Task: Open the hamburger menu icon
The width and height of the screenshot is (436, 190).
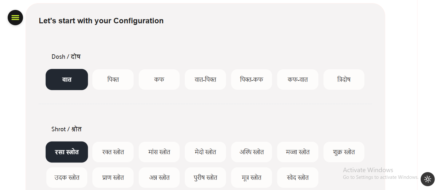Action: click(x=15, y=18)
